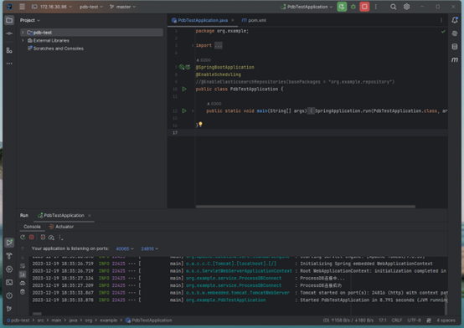
Task: Toggle scroll to end in console gutter
Action: 23,274
